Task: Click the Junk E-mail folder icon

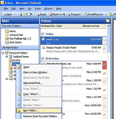Action: tap(10, 68)
